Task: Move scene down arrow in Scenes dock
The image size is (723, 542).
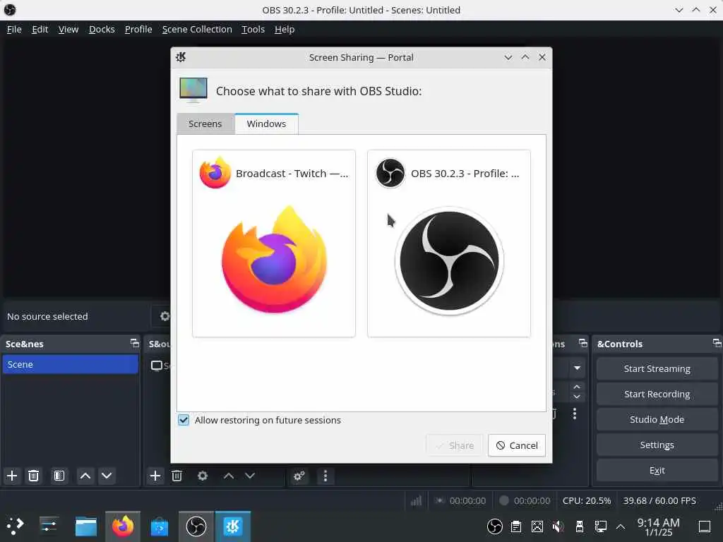Action: [107, 476]
